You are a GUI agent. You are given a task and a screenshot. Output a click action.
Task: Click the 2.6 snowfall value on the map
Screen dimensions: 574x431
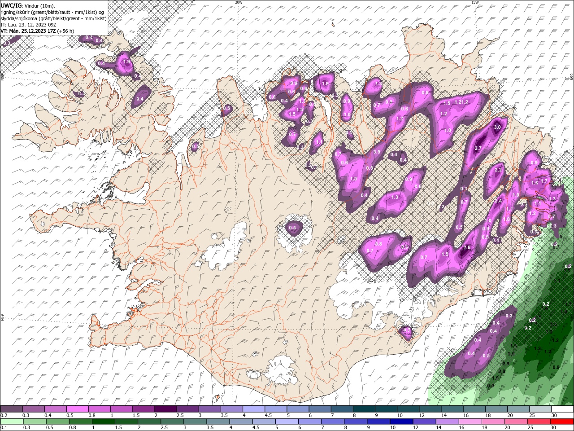pos(466,247)
